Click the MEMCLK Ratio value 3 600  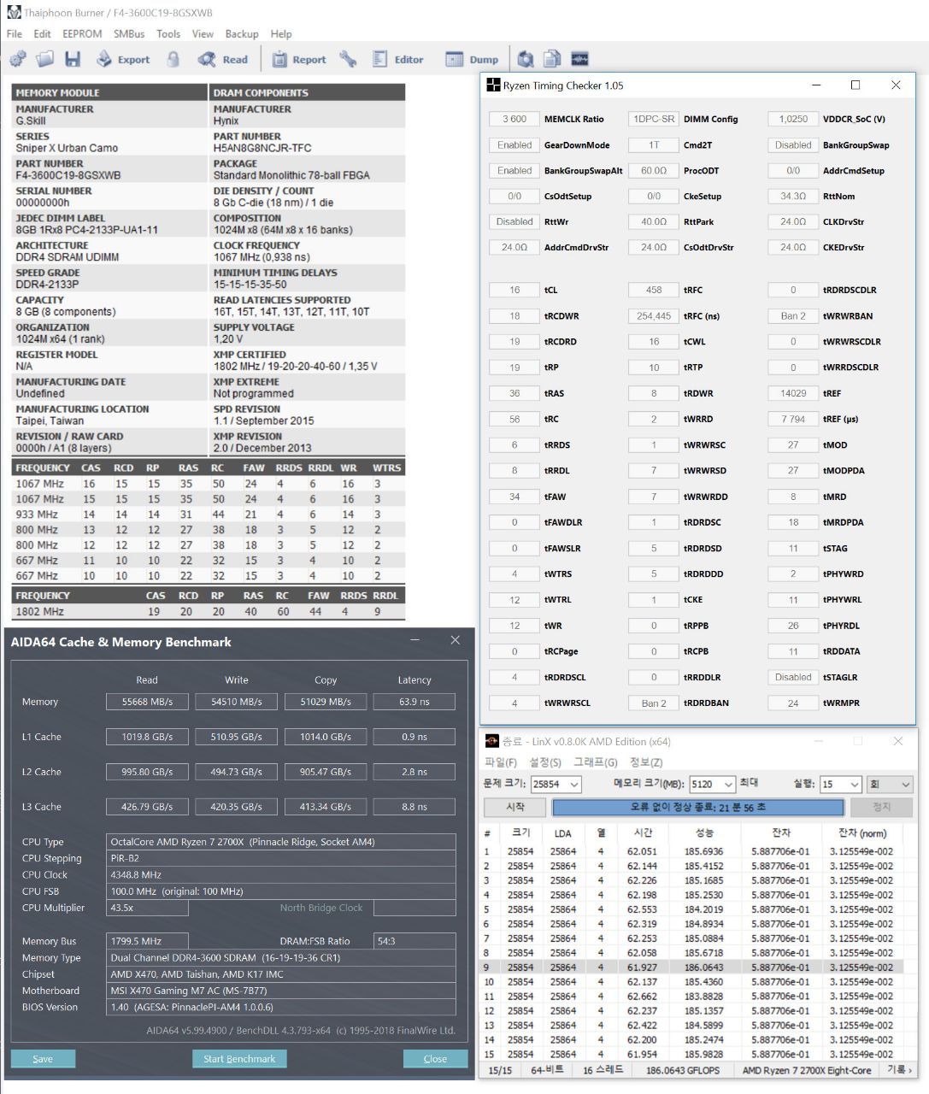[514, 119]
